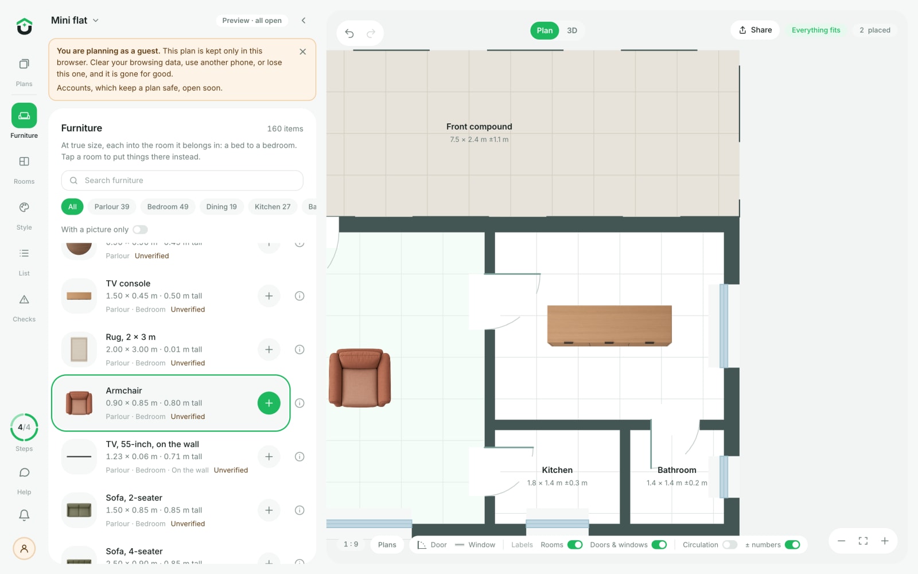Viewport: 918px width, 574px height.
Task: Open the Mini flat plan dropdown
Action: [75, 20]
